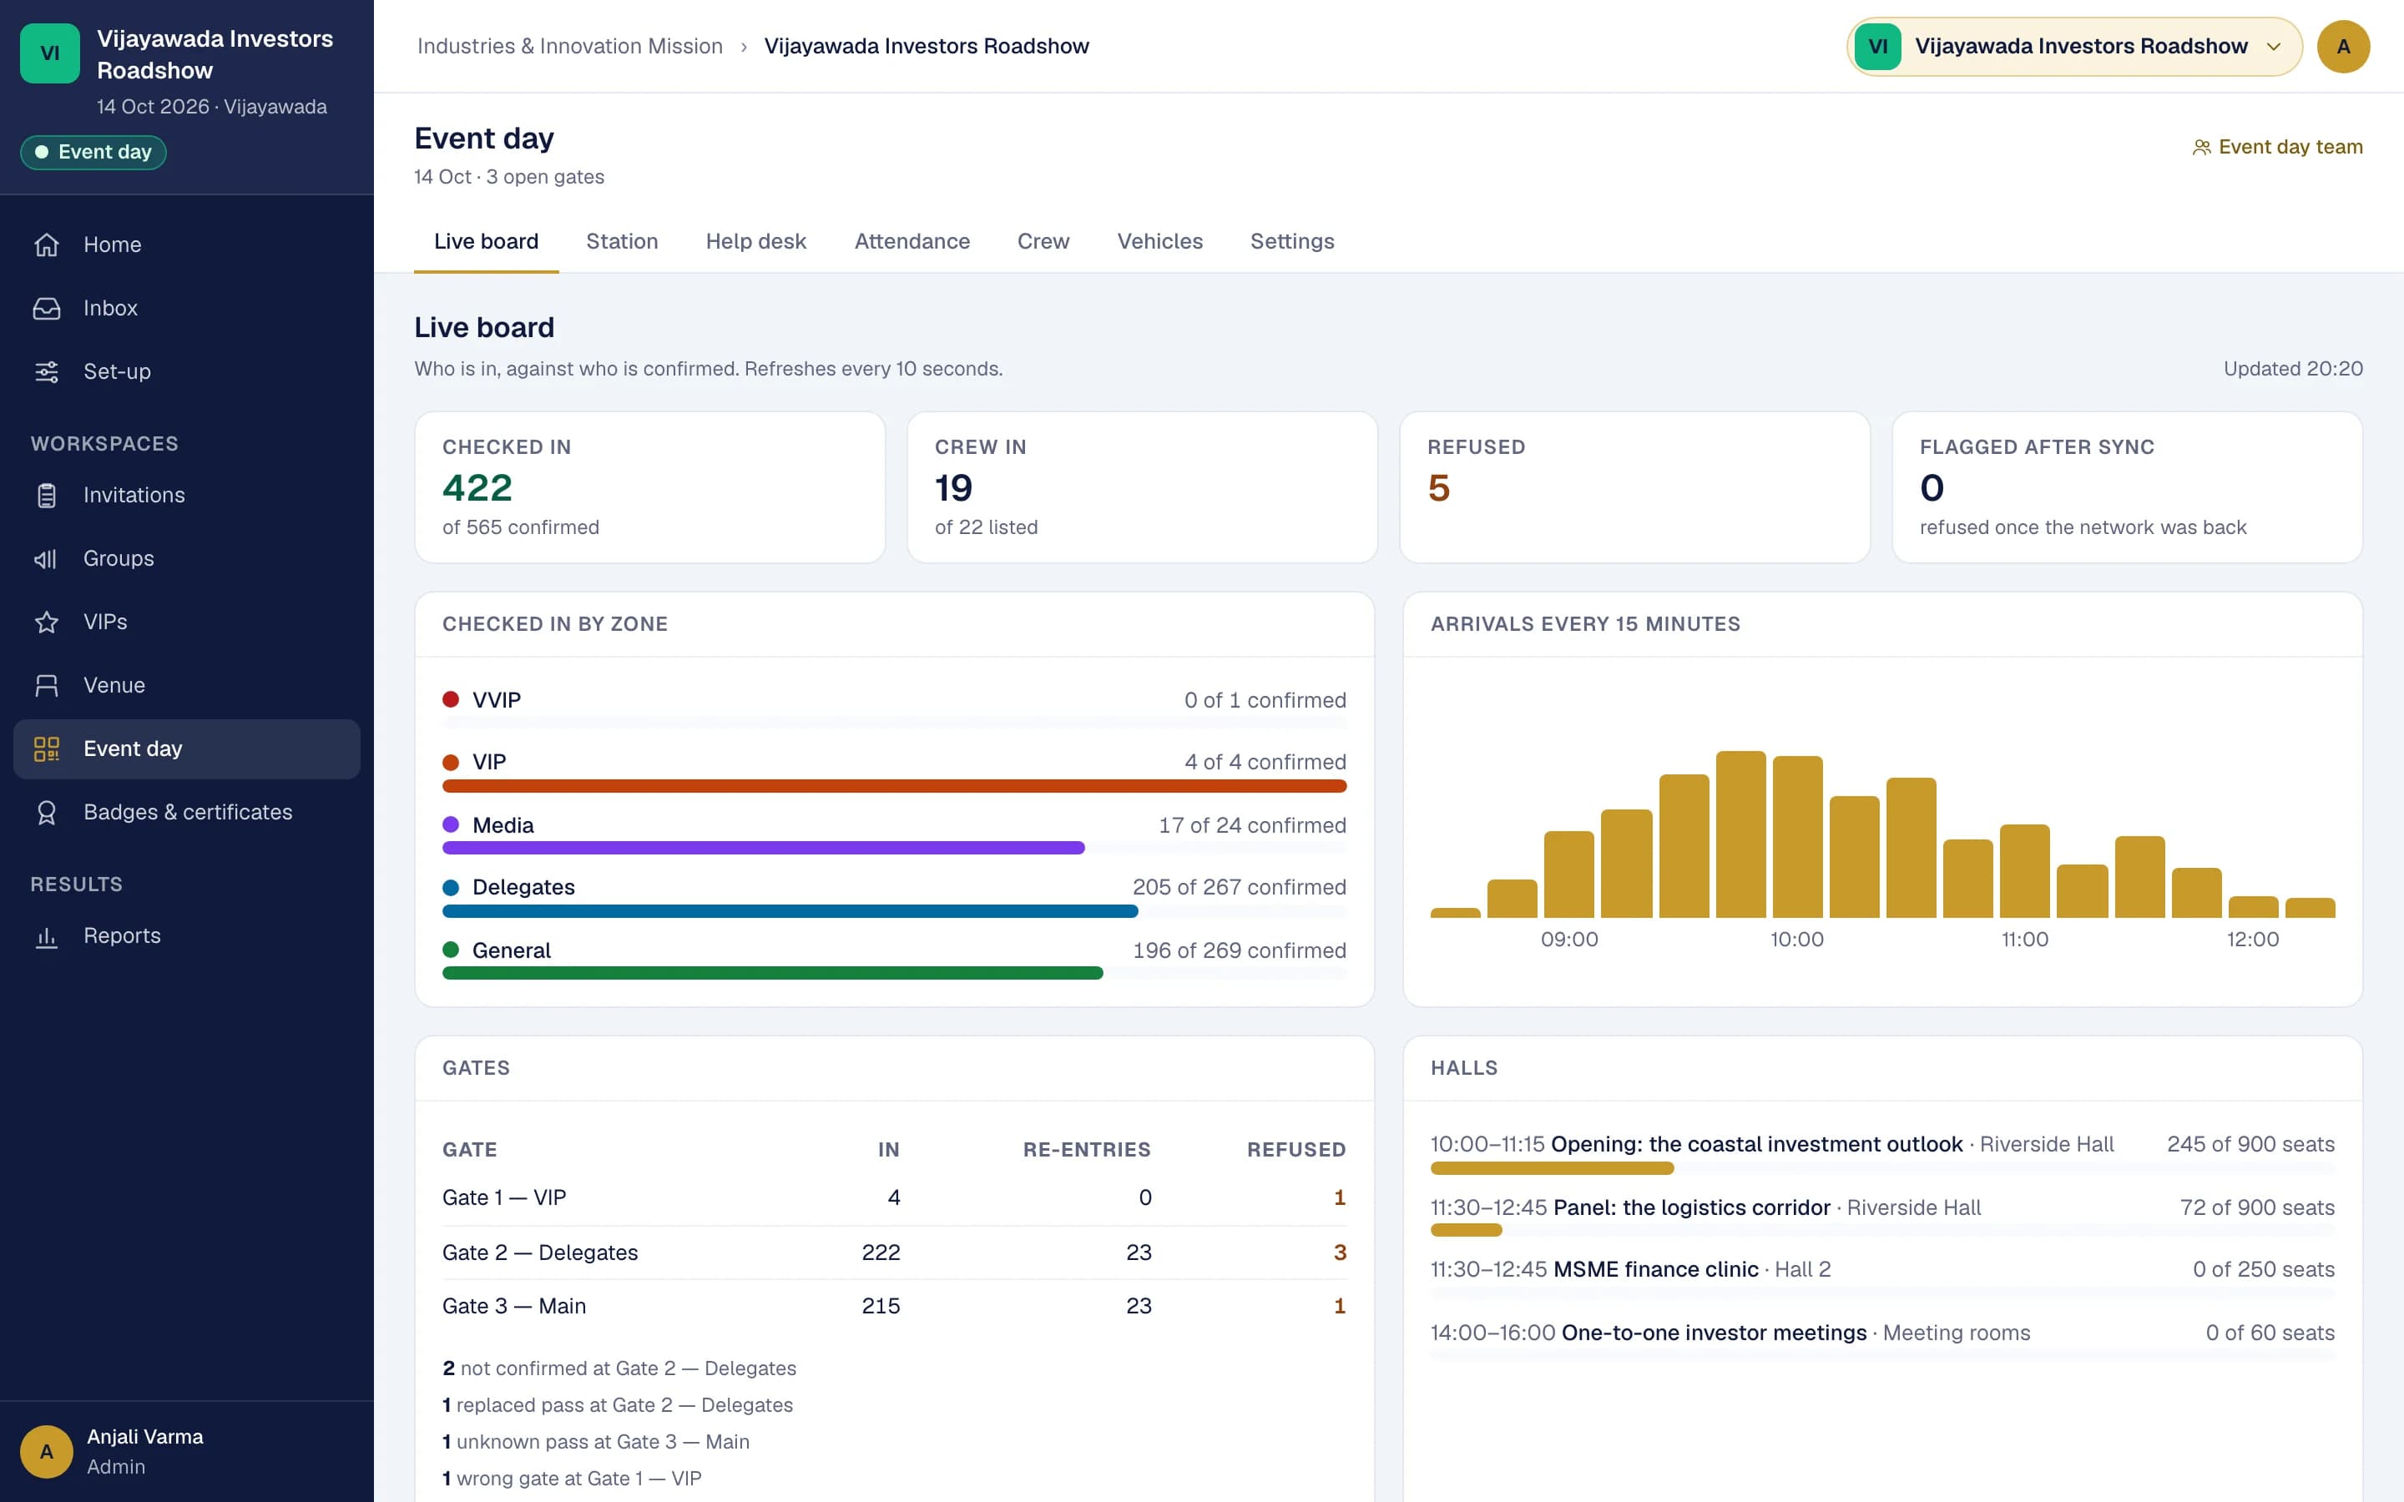
Task: Click the Event day status badge
Action: (x=93, y=152)
